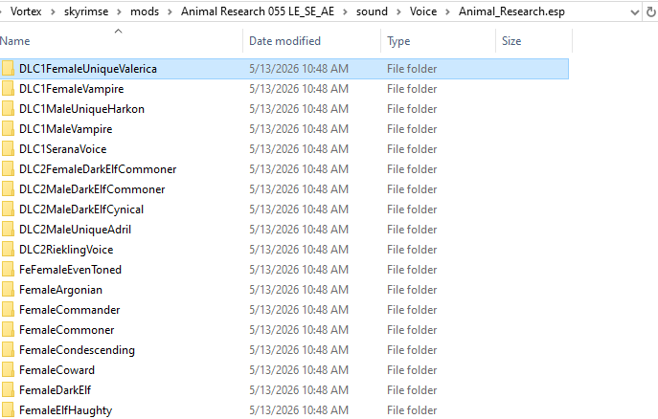Screen dimensions: 658x419
Task: Click the DLC2MaleDarkElfCynical folder icon
Action: (x=8, y=209)
